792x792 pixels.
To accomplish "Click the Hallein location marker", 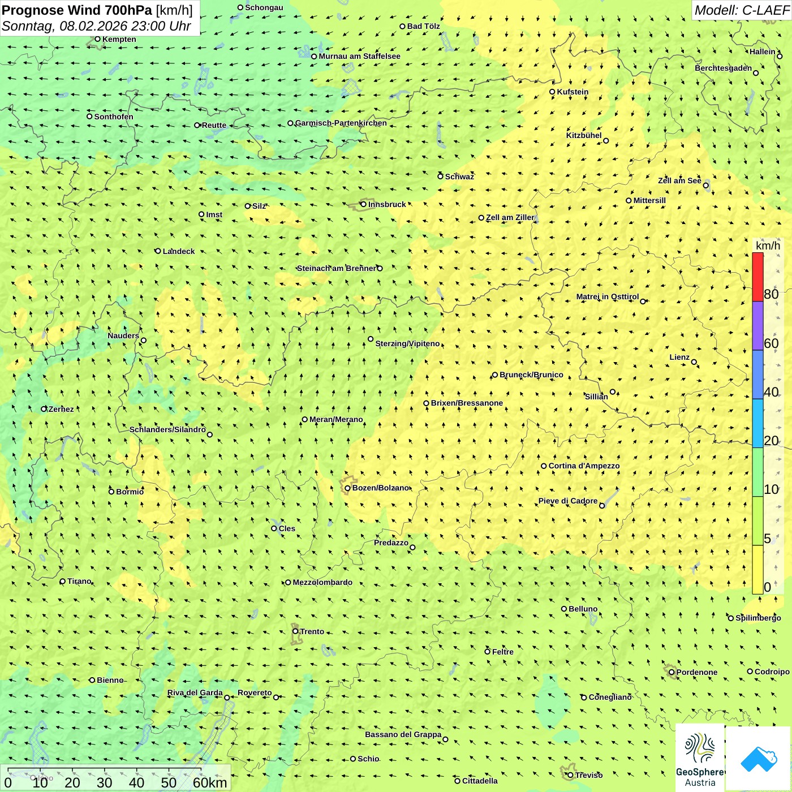I will click(x=780, y=56).
